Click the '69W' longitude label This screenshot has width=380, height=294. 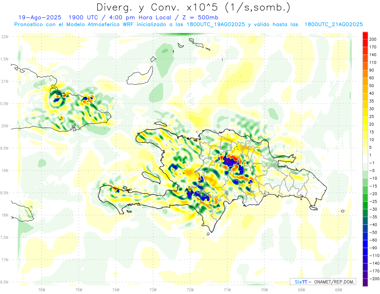pyautogui.click(x=301, y=290)
